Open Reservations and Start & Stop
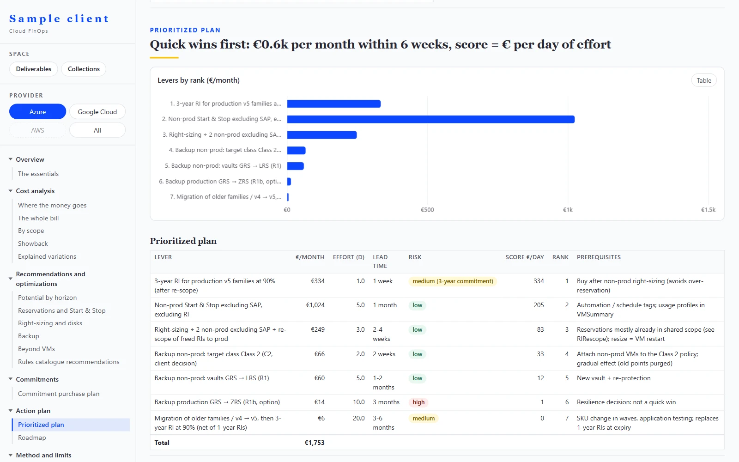This screenshot has height=462, width=739. pos(62,310)
